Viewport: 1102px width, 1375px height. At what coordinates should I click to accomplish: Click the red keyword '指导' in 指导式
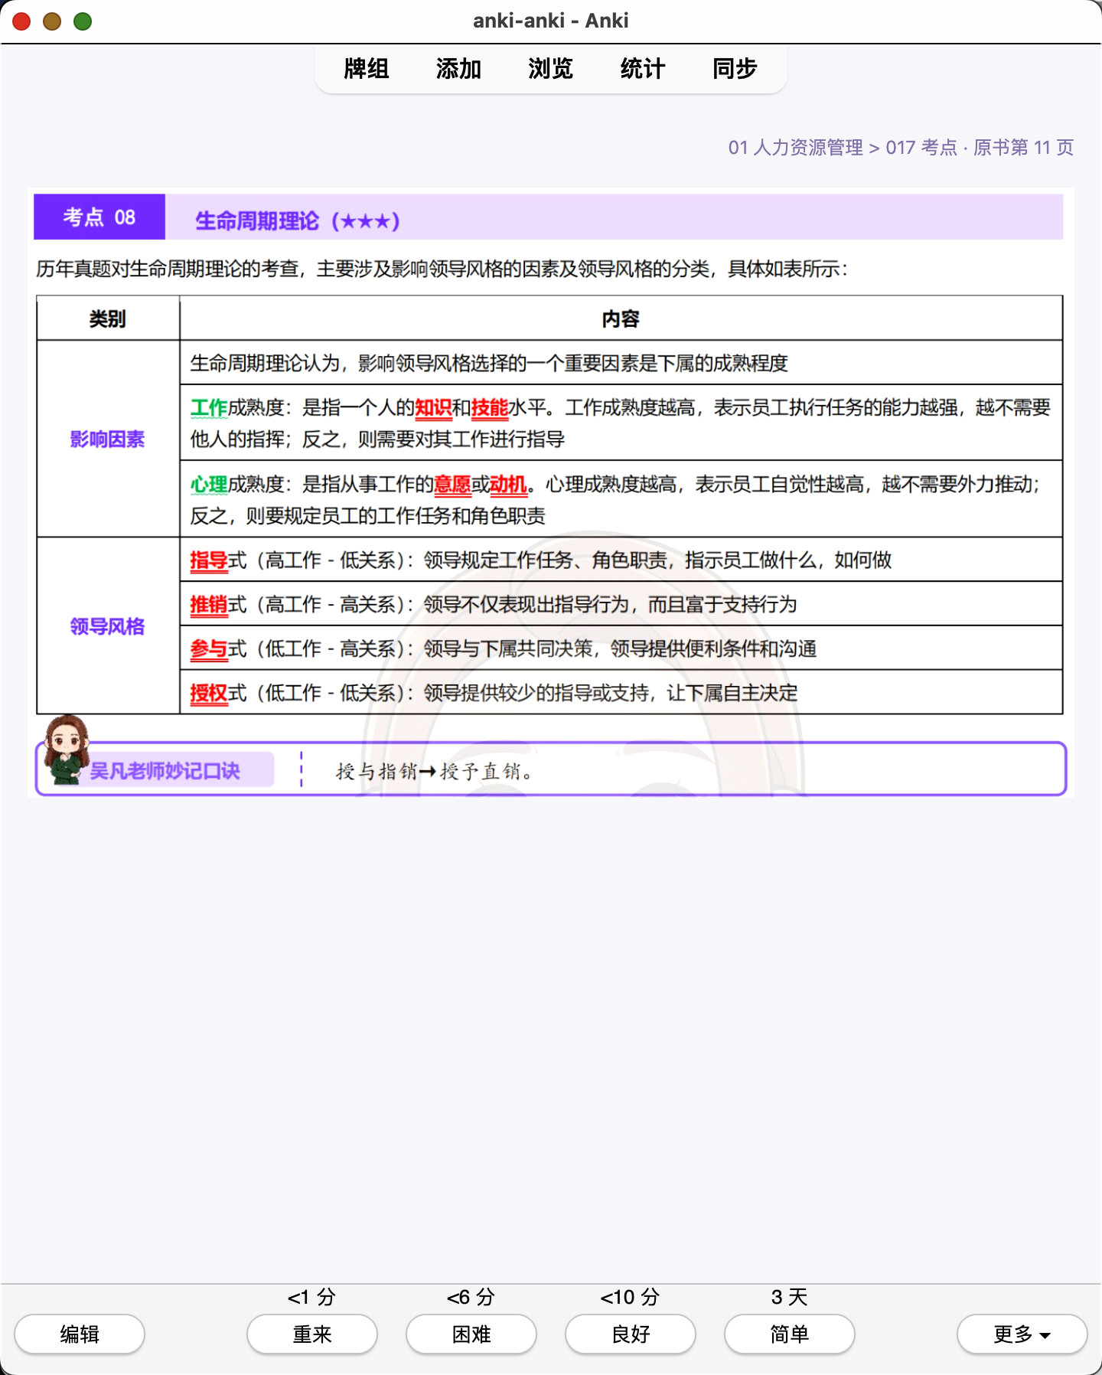[209, 560]
